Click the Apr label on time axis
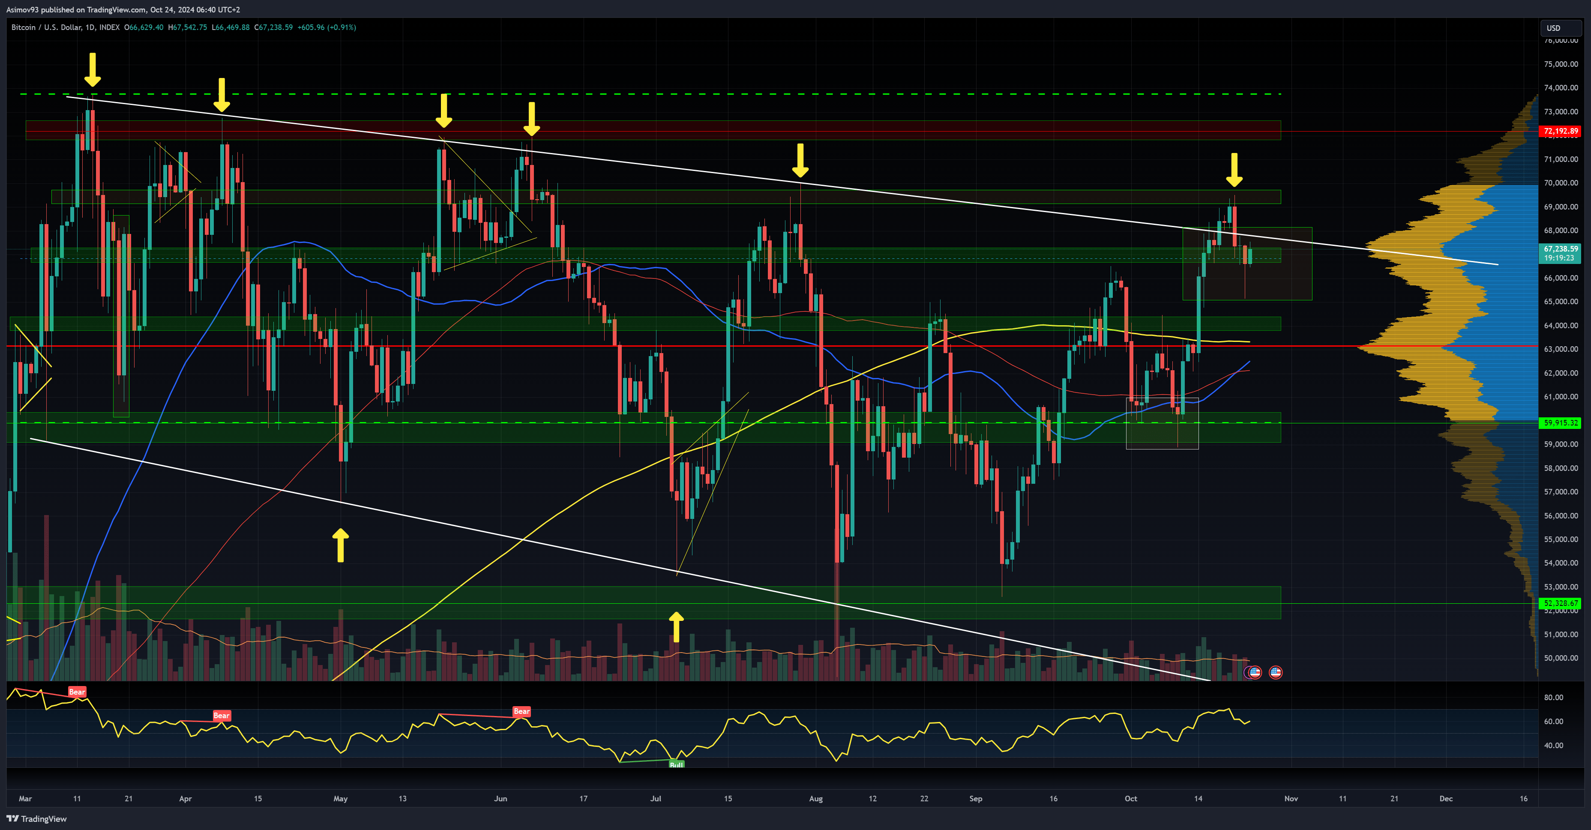This screenshot has width=1591, height=830. [185, 798]
